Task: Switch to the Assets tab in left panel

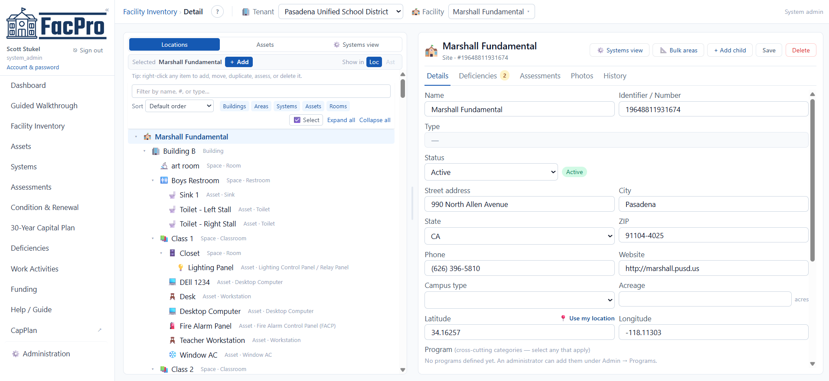Action: (265, 45)
